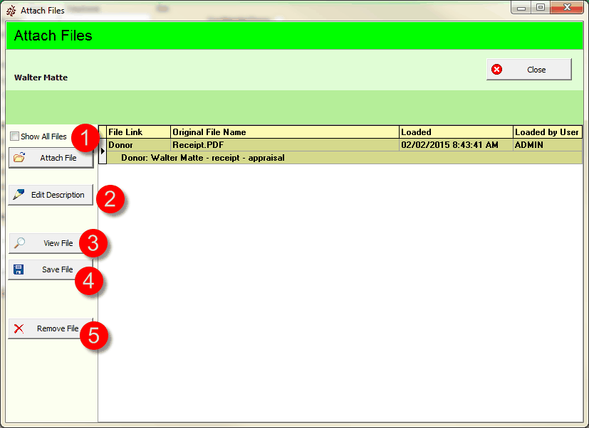The width and height of the screenshot is (589, 428).
Task: Select the folder icon on Attach File
Action: [19, 158]
